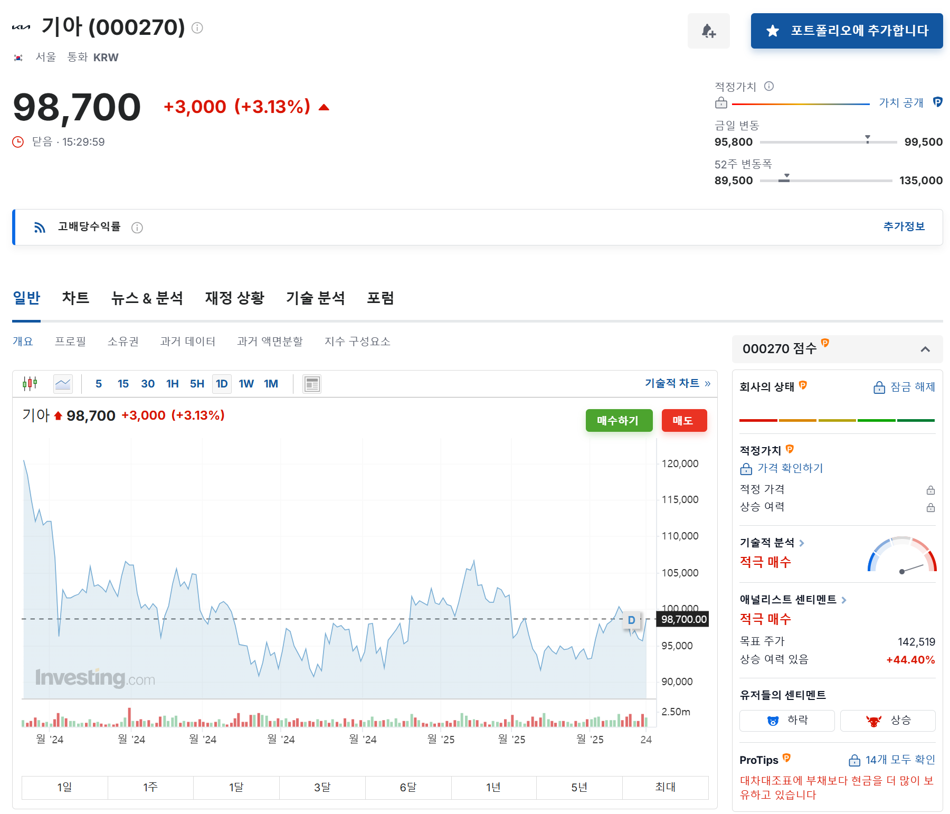Click the Pro badge next to 가치 공개
The width and height of the screenshot is (950, 814).
click(x=937, y=102)
